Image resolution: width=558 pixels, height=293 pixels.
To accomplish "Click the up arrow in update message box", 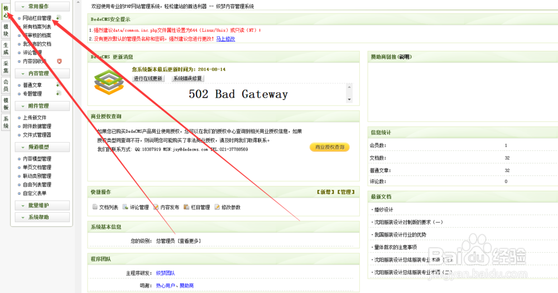I will pyautogui.click(x=349, y=87).
